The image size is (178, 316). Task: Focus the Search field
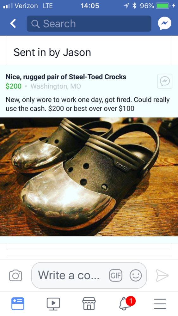(89, 24)
